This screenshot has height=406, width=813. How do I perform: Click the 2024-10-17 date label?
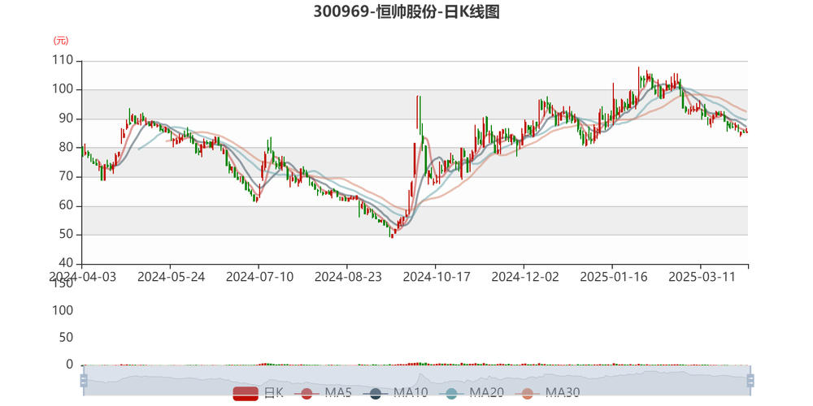[437, 277]
